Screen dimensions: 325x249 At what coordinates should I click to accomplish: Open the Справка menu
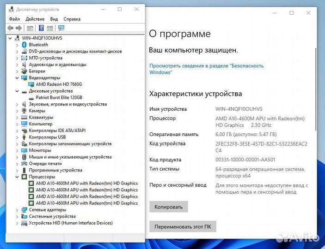tap(72, 19)
